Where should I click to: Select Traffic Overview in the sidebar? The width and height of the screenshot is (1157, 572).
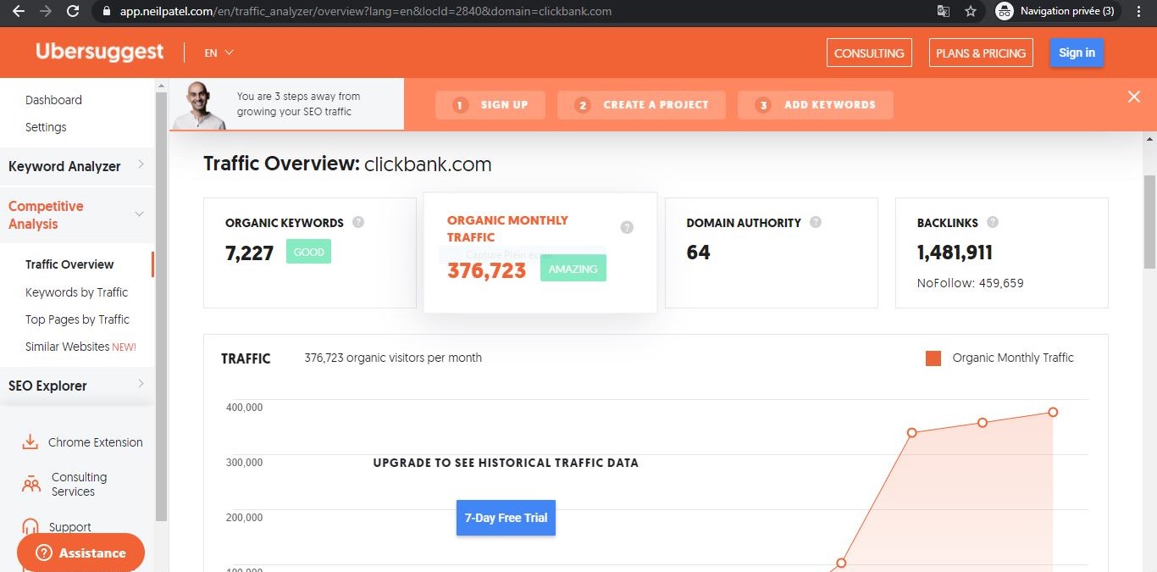pos(69,264)
